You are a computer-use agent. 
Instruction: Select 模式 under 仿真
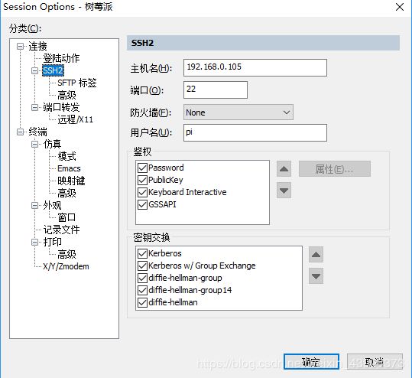click(x=67, y=156)
